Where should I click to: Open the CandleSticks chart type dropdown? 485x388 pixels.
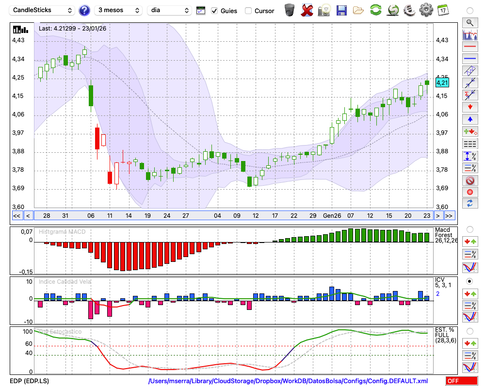pos(43,10)
